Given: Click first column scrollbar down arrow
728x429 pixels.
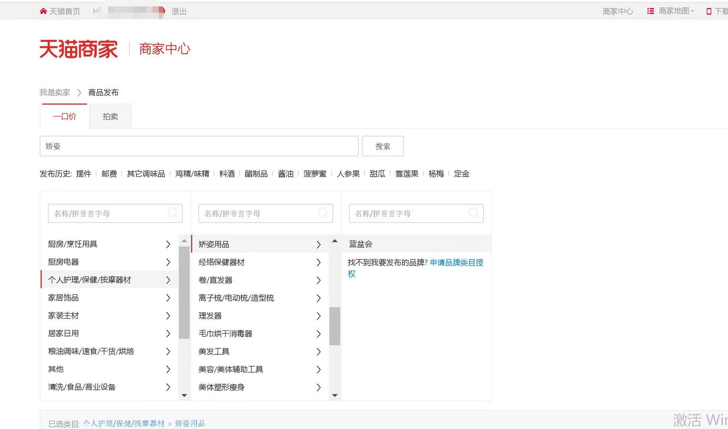Looking at the screenshot, I should pyautogui.click(x=184, y=395).
